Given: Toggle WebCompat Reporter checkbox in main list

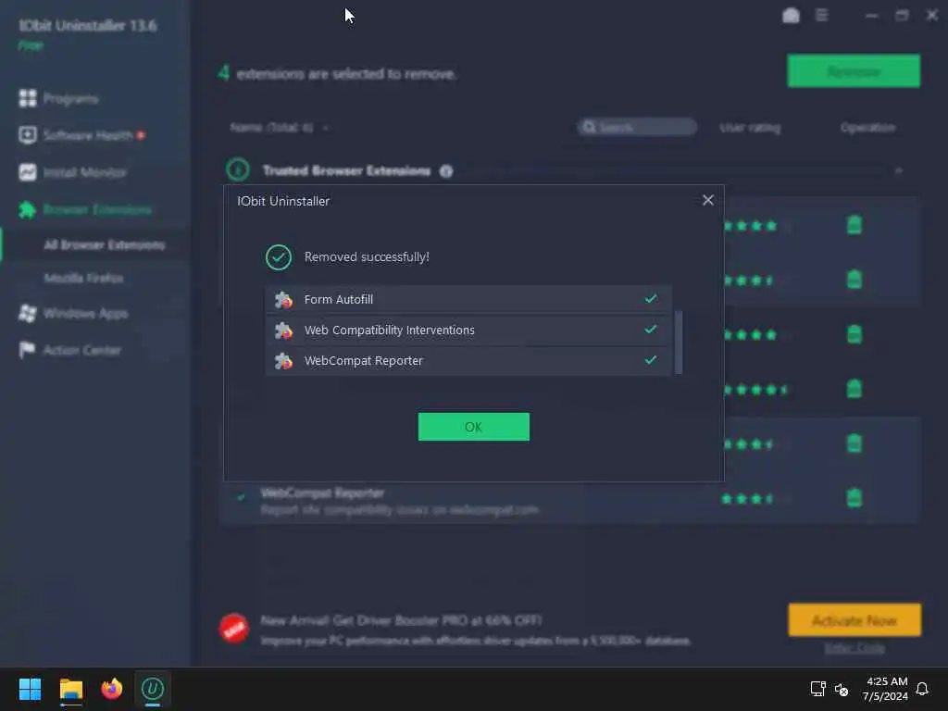Looking at the screenshot, I should coord(241,497).
